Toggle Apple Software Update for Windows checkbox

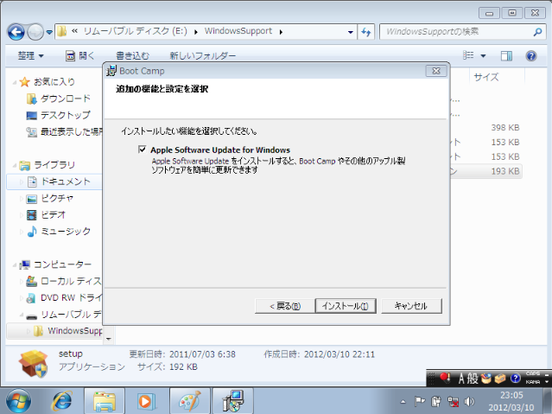click(x=143, y=150)
